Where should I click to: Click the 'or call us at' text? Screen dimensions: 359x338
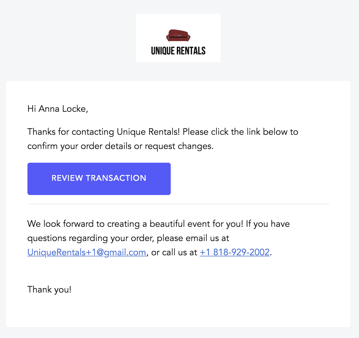coord(174,252)
